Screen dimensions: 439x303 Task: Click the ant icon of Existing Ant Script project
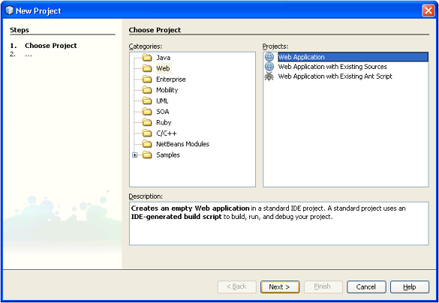point(269,76)
